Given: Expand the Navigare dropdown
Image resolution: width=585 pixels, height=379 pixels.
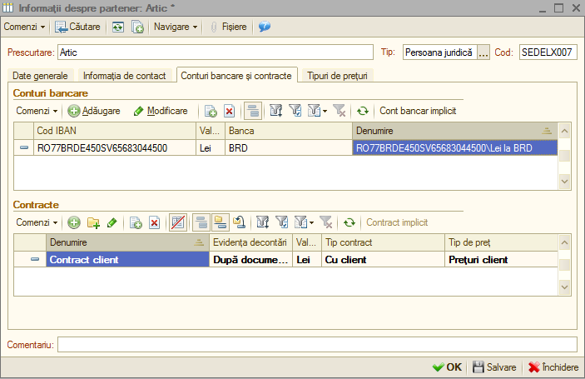Looking at the screenshot, I should tap(176, 27).
